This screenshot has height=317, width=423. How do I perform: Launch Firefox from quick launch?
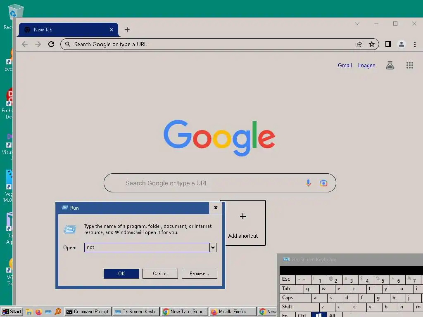pos(38,312)
